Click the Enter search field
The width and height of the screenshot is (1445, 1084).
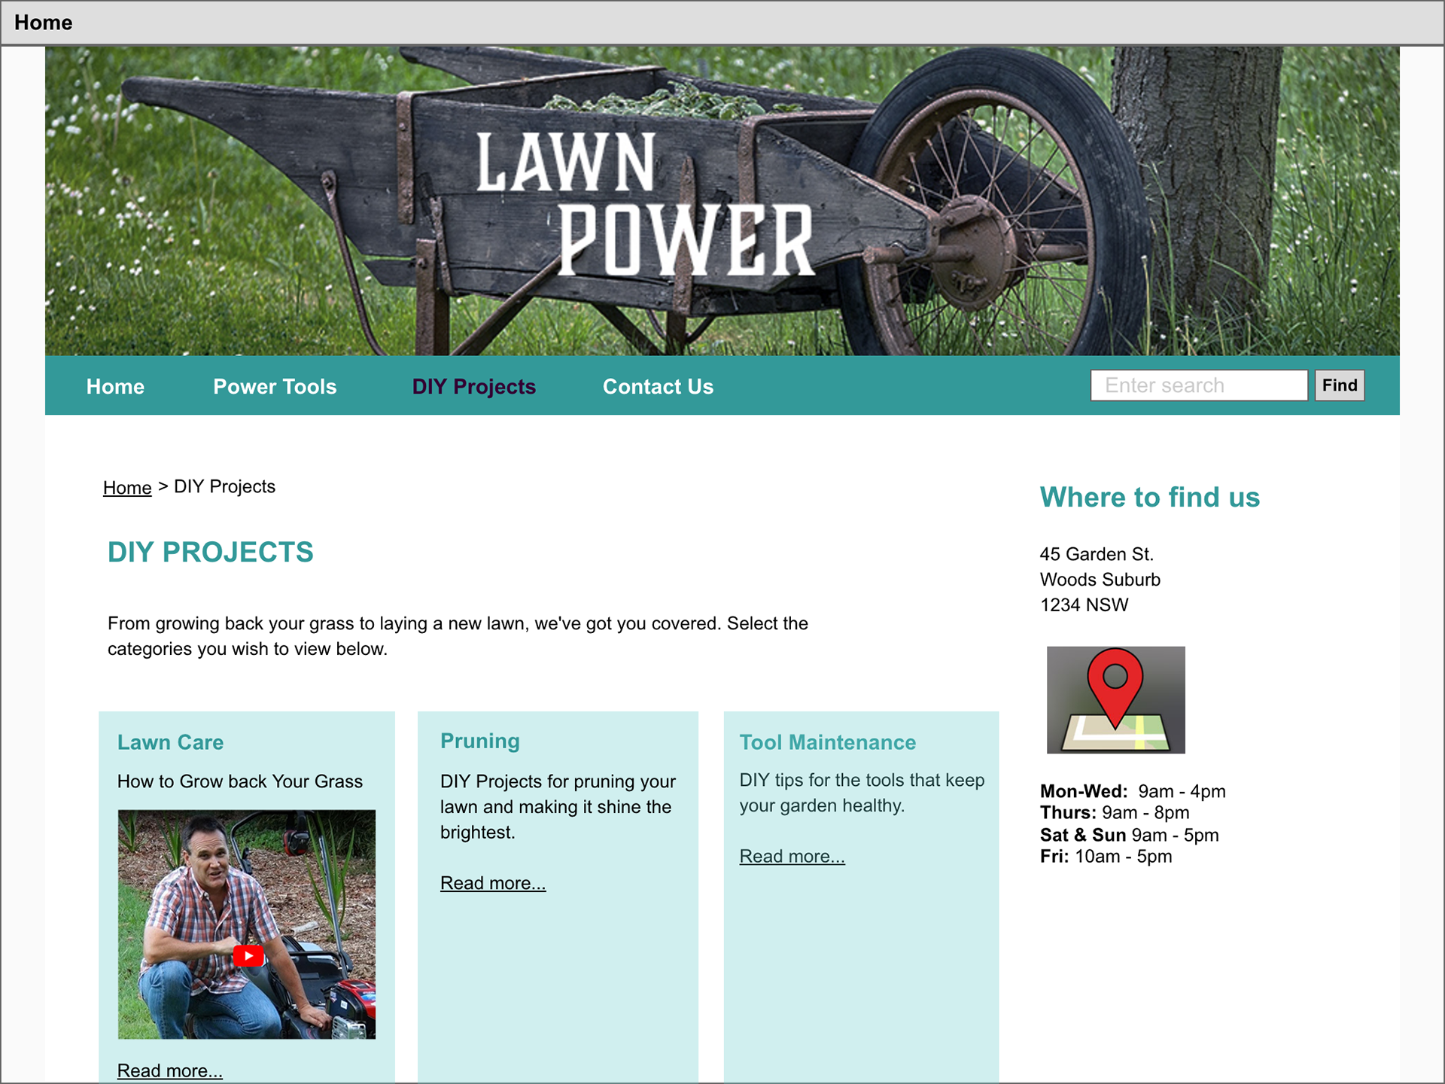tap(1199, 385)
